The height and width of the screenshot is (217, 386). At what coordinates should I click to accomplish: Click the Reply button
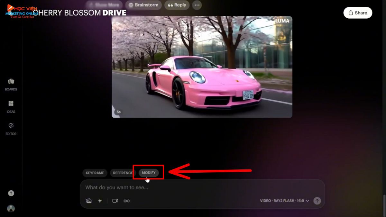(177, 5)
